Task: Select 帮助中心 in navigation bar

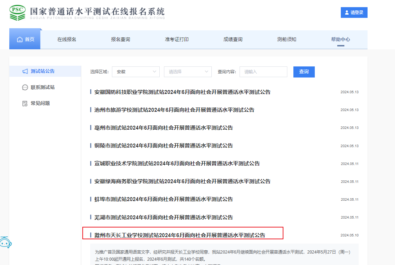Action: [340, 39]
